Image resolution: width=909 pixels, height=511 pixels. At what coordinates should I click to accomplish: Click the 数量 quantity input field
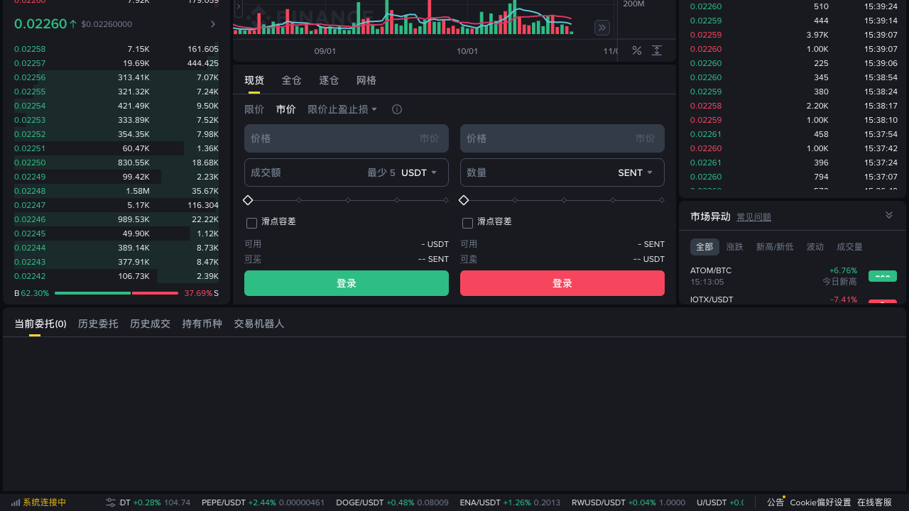point(562,172)
